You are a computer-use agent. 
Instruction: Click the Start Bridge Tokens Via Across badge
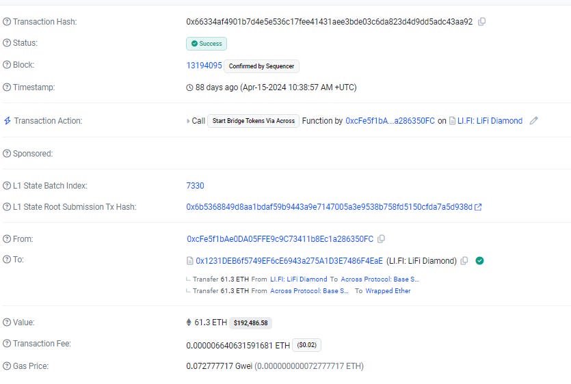(254, 121)
